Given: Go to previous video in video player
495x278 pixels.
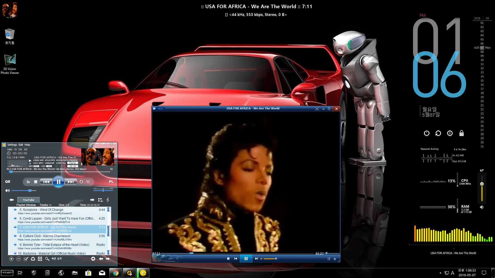Looking at the screenshot, I should pos(235,259).
